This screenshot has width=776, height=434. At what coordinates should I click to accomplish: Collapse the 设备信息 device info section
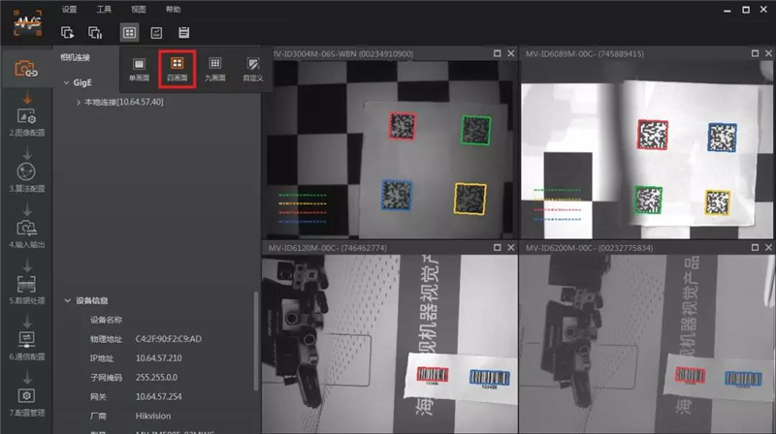click(x=65, y=300)
